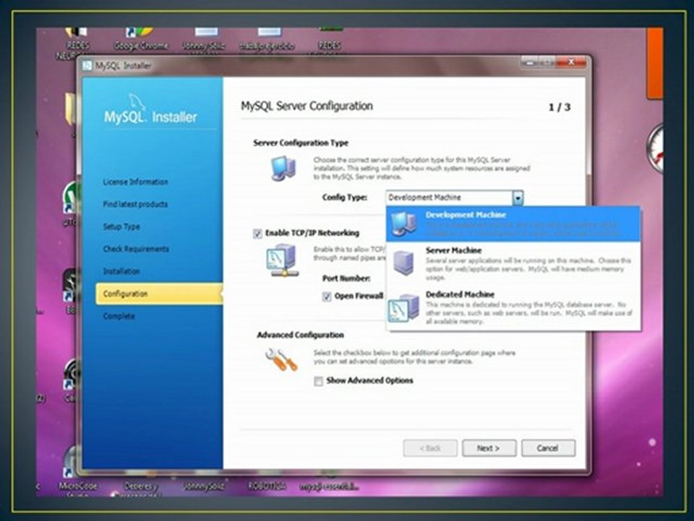Click the 1 / 3 page indicator
The image size is (694, 521).
pyautogui.click(x=560, y=107)
